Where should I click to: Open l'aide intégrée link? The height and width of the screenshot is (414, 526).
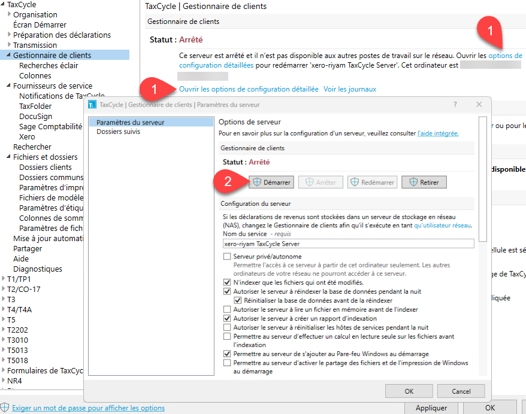[438, 133]
